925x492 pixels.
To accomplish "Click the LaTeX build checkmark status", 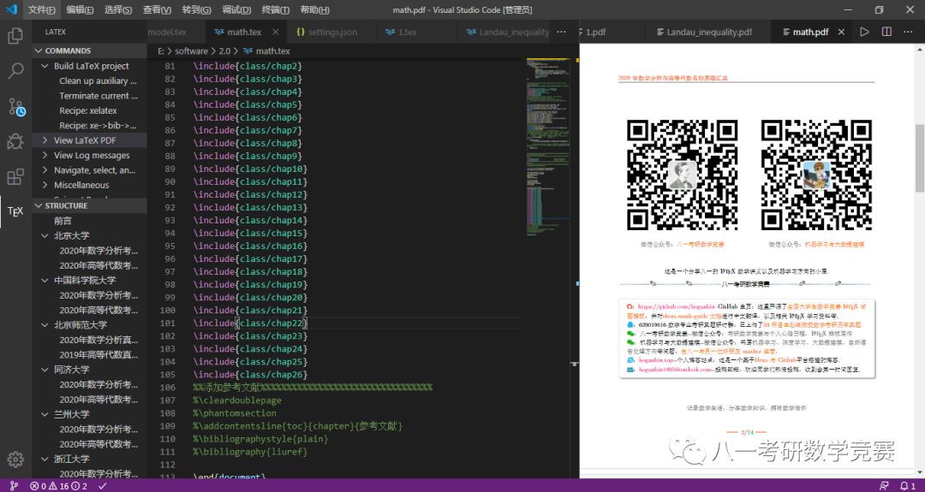I will 103,486.
